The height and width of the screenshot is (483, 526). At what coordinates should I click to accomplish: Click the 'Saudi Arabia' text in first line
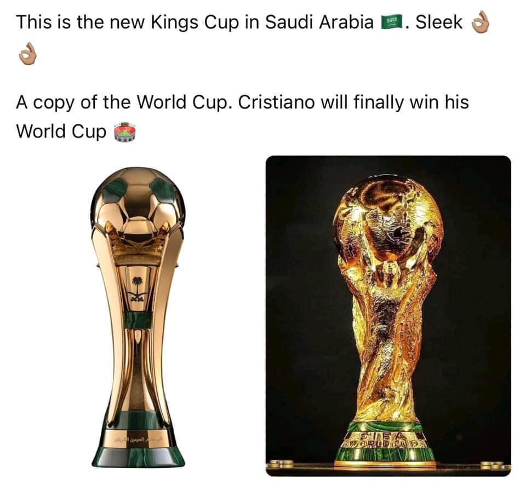319,22
